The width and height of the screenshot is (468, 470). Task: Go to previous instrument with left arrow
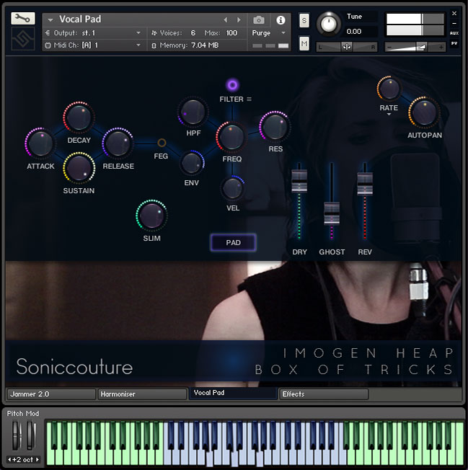(226, 19)
